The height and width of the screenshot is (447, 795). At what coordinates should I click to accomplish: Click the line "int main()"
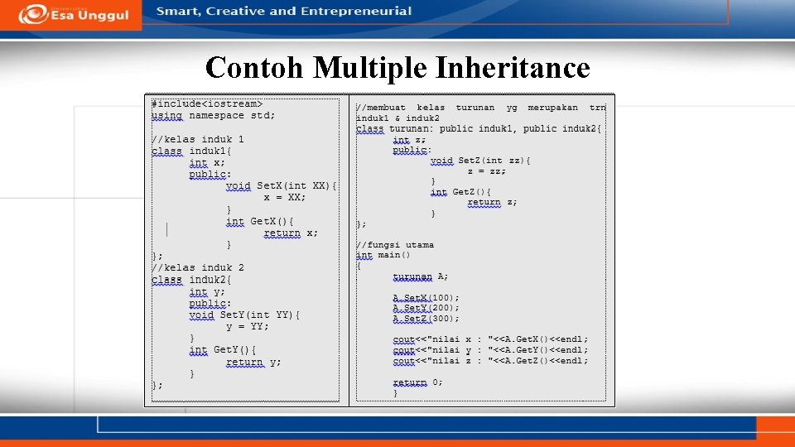tap(383, 255)
